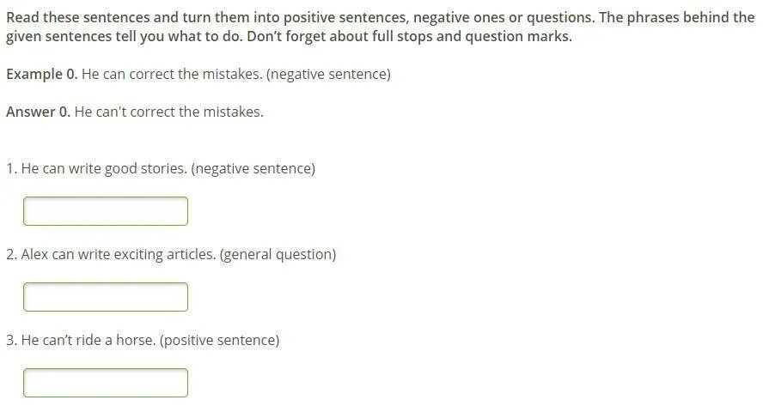Click example text 'He can correct the mistakes.'
763x418 pixels.
172,75
